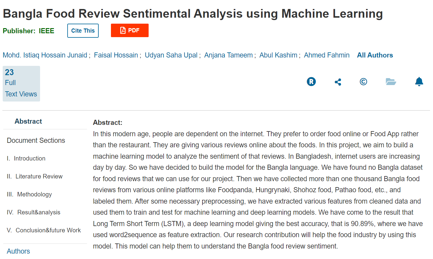Save article using the folder icon
Screen dimensions: 433x259
pyautogui.click(x=391, y=81)
